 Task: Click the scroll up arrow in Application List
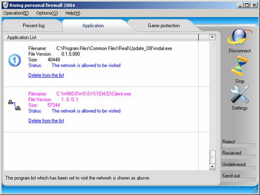[212, 37]
